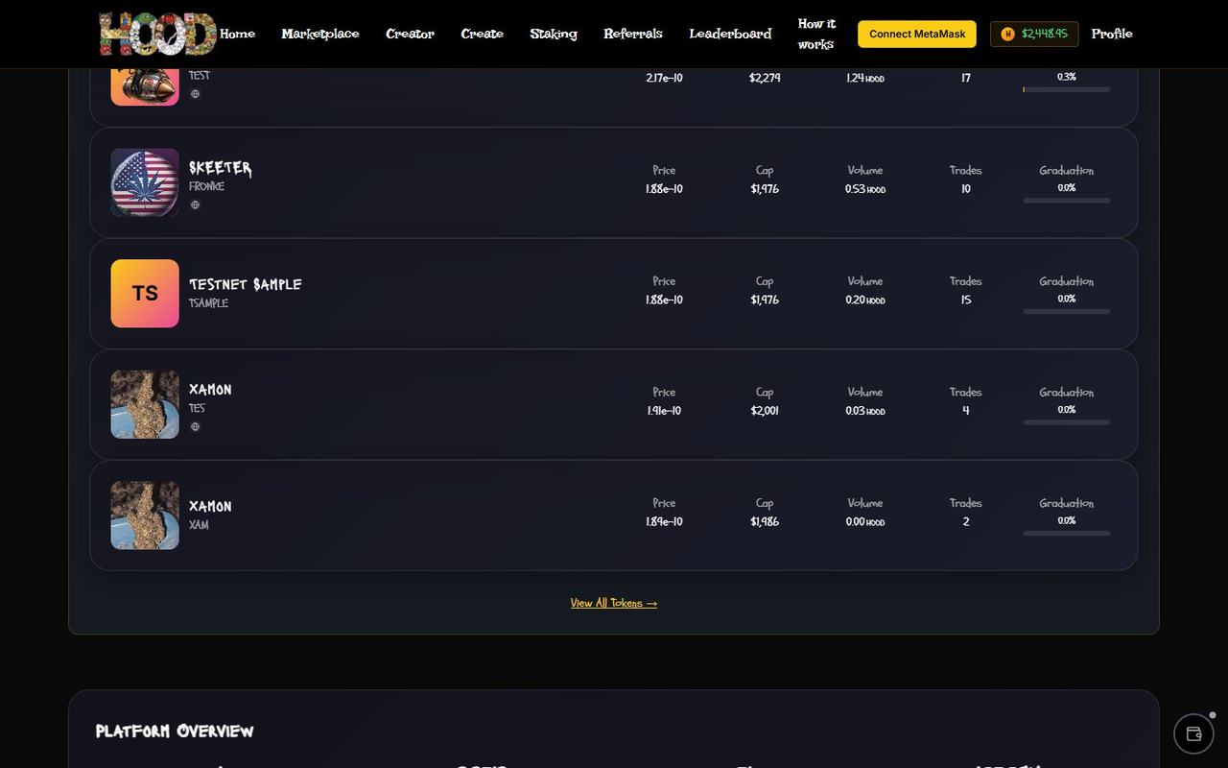Screen dimensions: 1228x768
Task: Go to the Home page
Action: (237, 34)
